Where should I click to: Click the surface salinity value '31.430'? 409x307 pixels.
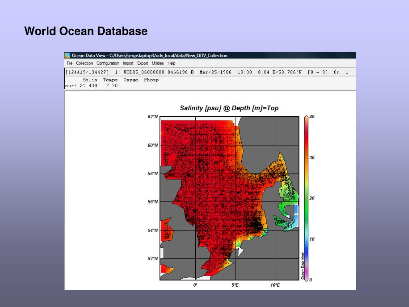[x=88, y=86]
